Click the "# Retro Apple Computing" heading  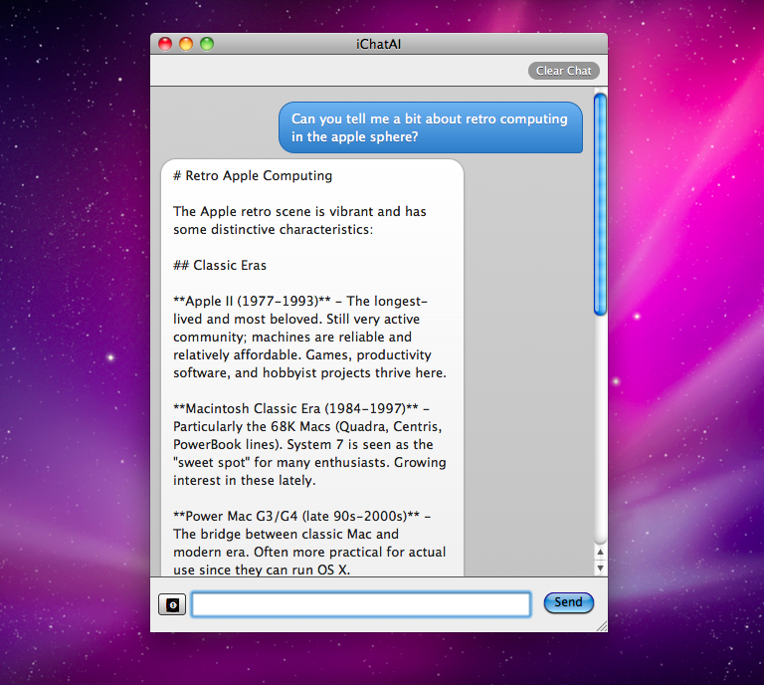(253, 175)
